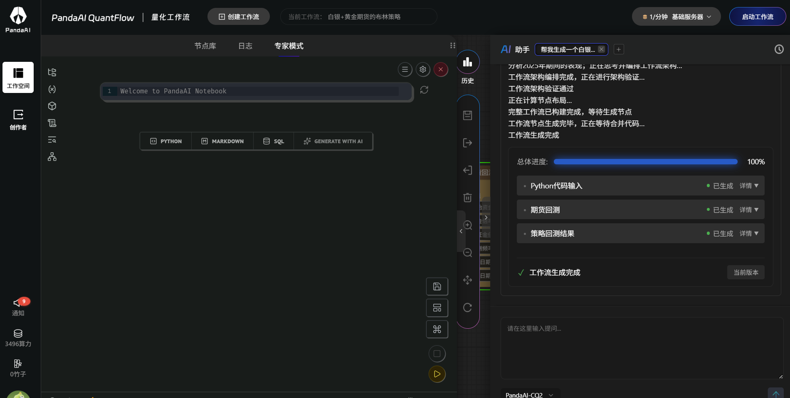Image resolution: width=790 pixels, height=398 pixels.
Task: Open the variables (x) panel icon
Action: coord(52,89)
